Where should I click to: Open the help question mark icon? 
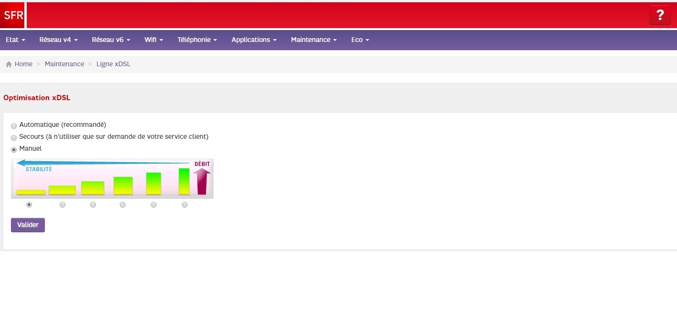tap(660, 15)
